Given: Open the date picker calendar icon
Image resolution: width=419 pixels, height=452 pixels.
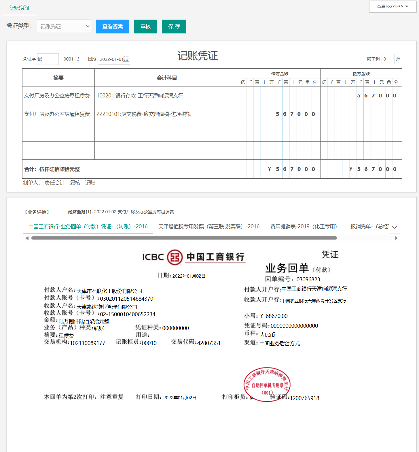Looking at the screenshot, I should pos(126,59).
